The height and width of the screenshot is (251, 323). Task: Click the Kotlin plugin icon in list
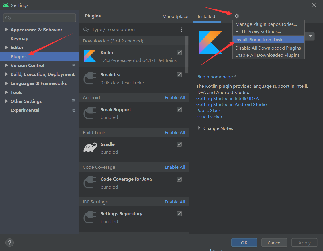point(90,56)
